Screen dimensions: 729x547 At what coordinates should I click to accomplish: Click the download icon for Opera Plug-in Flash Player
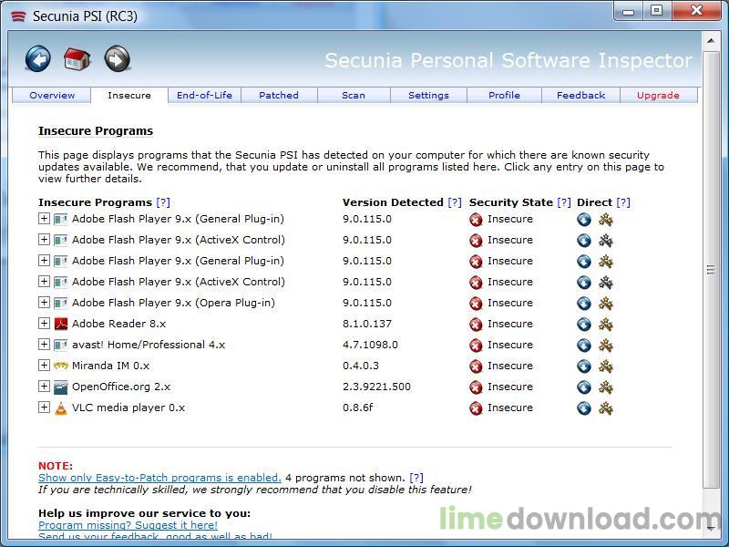(x=584, y=304)
